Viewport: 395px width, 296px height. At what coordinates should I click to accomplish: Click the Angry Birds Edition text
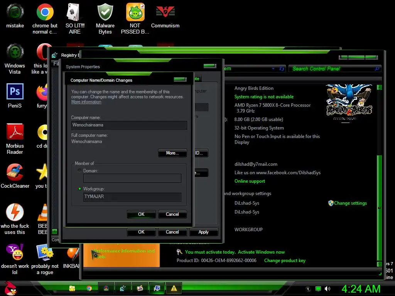pyautogui.click(x=254, y=88)
